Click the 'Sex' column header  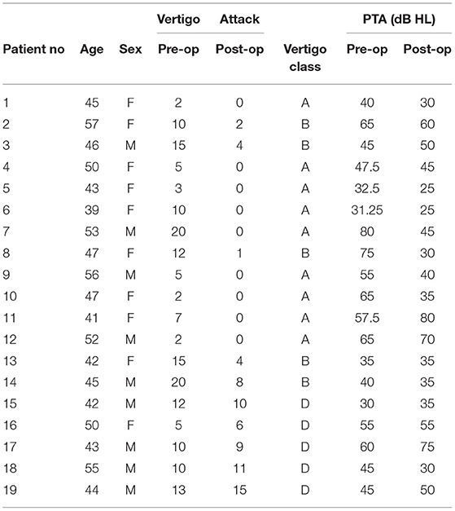point(130,49)
